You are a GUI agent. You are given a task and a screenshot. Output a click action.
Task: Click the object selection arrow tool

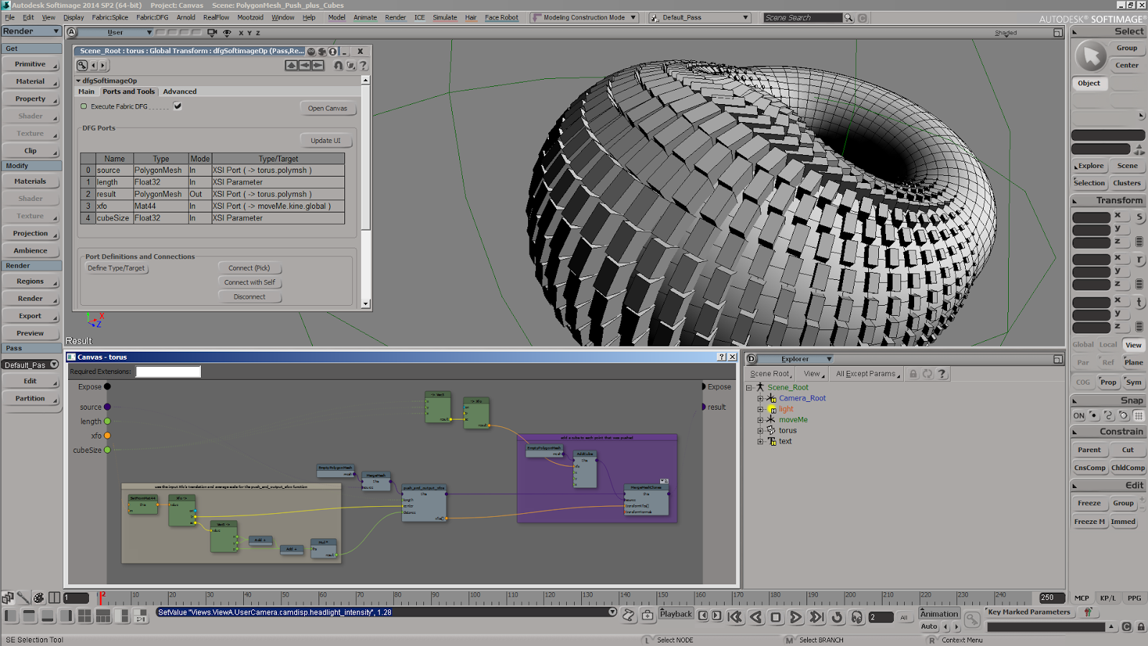[x=1091, y=56]
